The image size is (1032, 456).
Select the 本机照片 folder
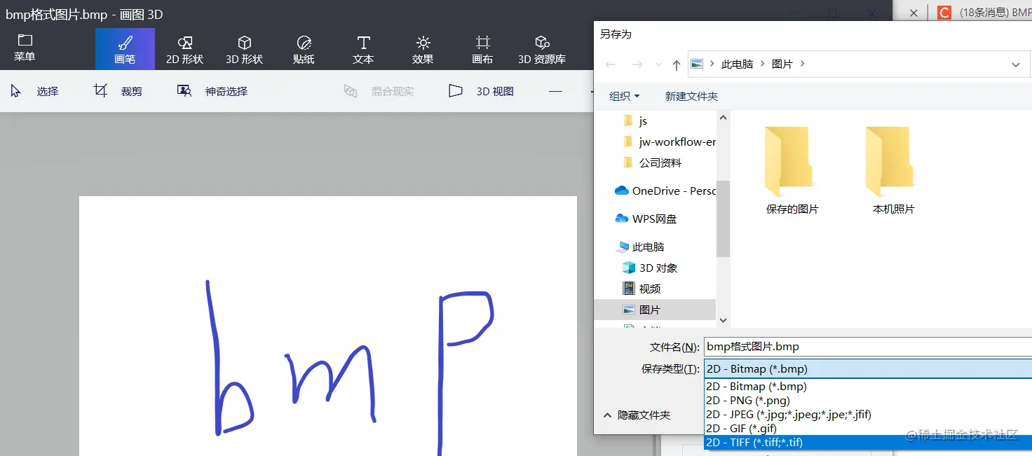[x=893, y=170]
